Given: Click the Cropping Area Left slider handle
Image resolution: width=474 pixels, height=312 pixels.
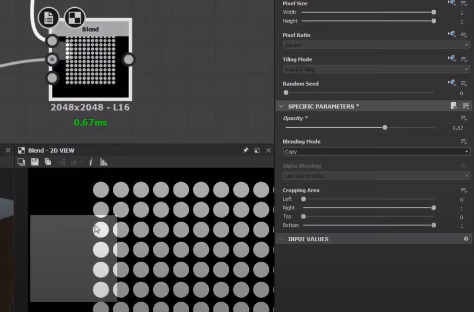Looking at the screenshot, I should [304, 199].
